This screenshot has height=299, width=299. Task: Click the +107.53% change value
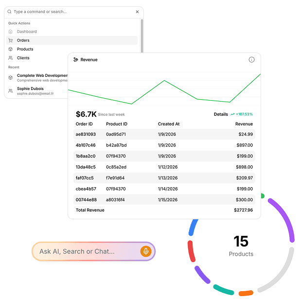click(x=244, y=114)
